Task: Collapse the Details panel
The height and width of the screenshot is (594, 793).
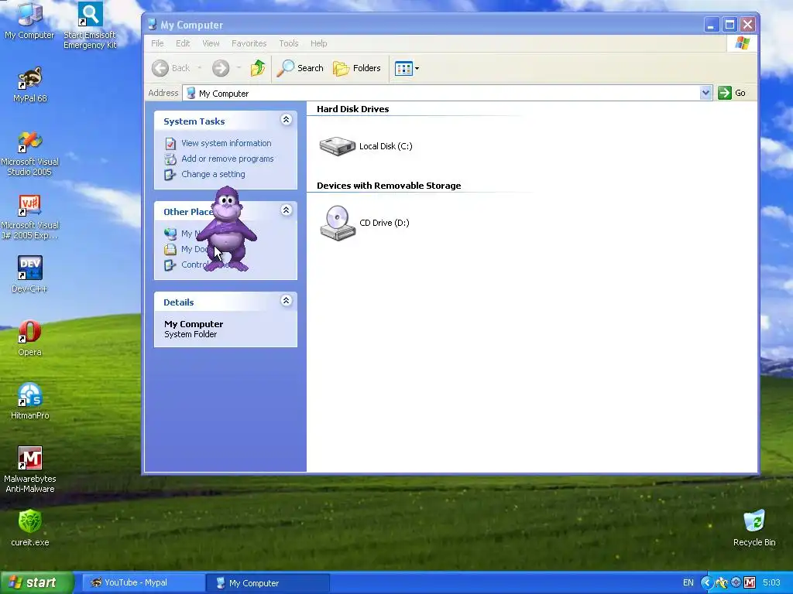Action: coord(286,301)
